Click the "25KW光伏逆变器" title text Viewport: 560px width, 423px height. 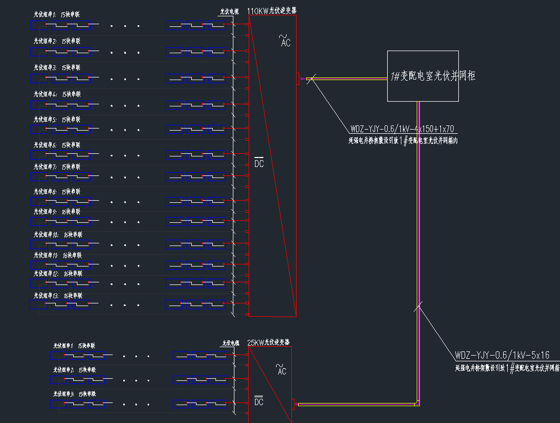tap(269, 342)
